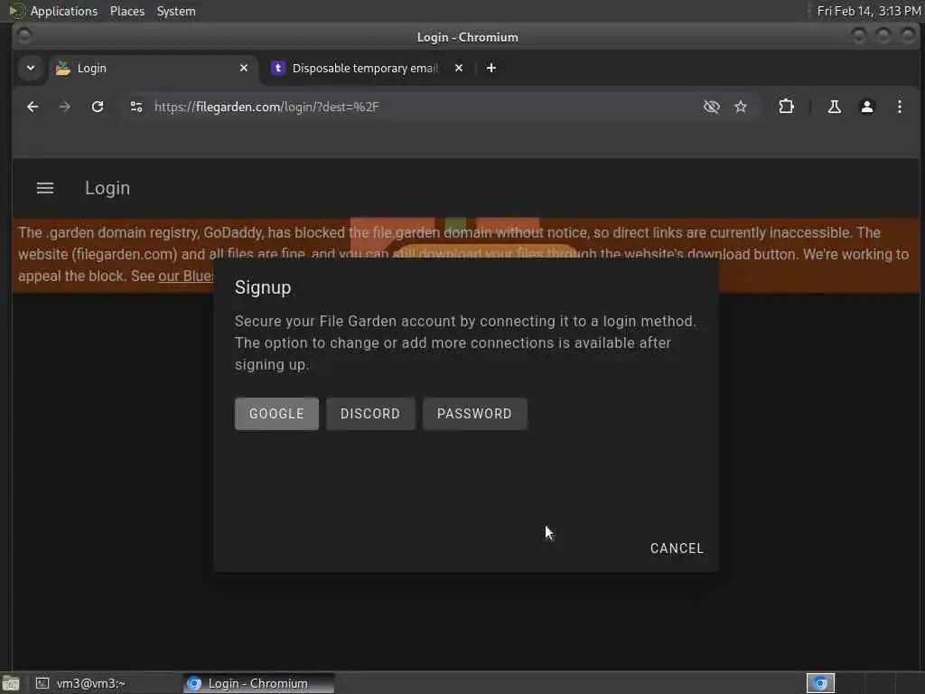Click the show desktop icon in taskbar
The width and height of the screenshot is (925, 694).
pyautogui.click(x=10, y=683)
